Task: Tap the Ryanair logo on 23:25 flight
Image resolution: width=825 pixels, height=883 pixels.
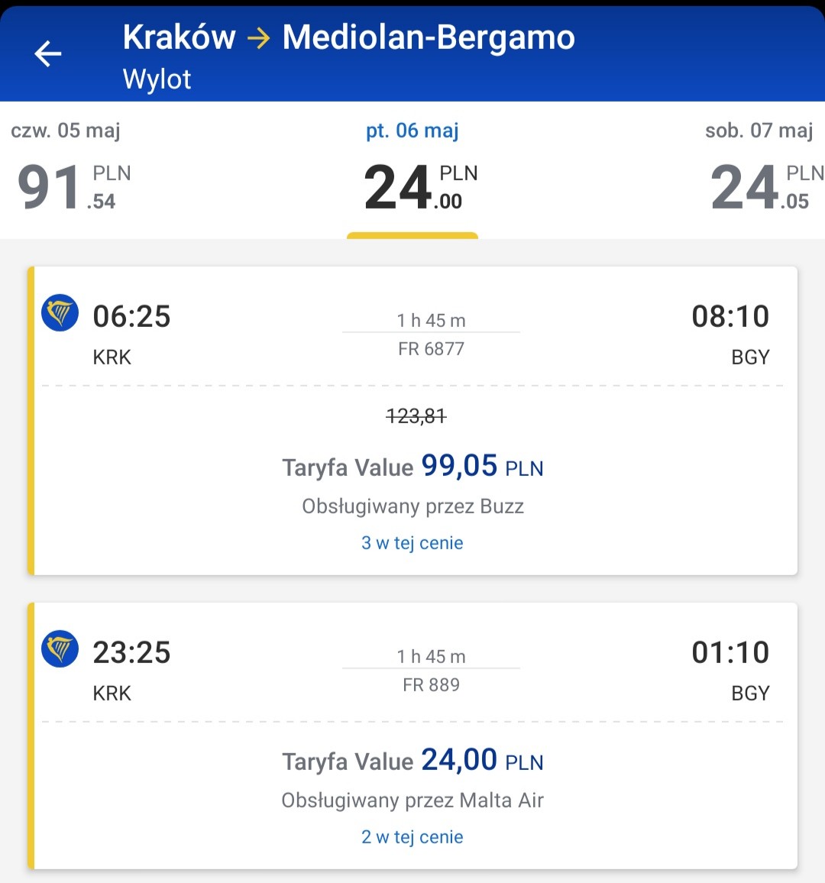Action: [60, 649]
